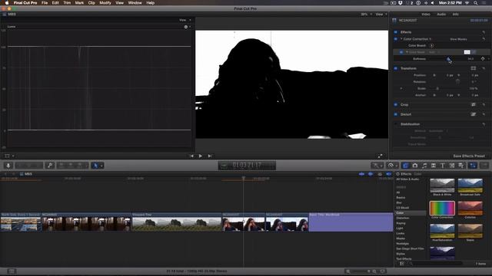Choose the Select arrow tool
This screenshot has width=492, height=276.
coord(95,166)
